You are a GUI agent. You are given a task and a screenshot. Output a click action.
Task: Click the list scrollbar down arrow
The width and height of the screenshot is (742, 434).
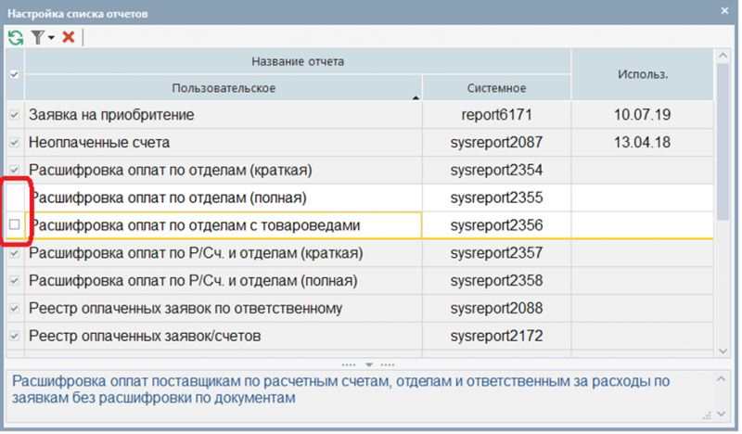click(723, 351)
